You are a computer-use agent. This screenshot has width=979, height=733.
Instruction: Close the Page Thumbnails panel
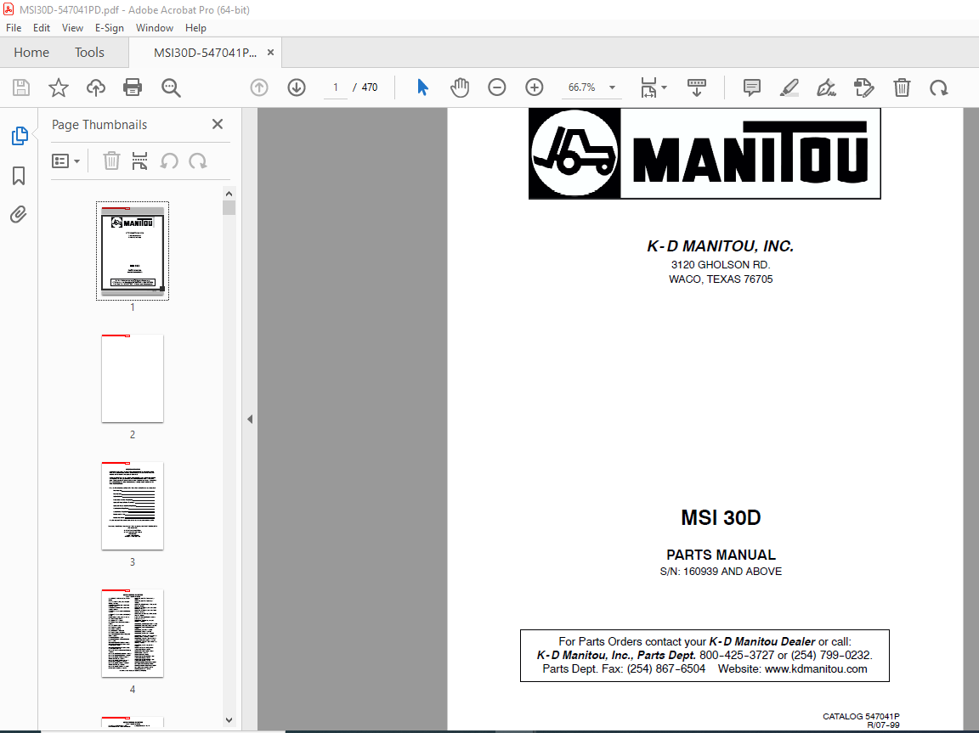tap(218, 124)
